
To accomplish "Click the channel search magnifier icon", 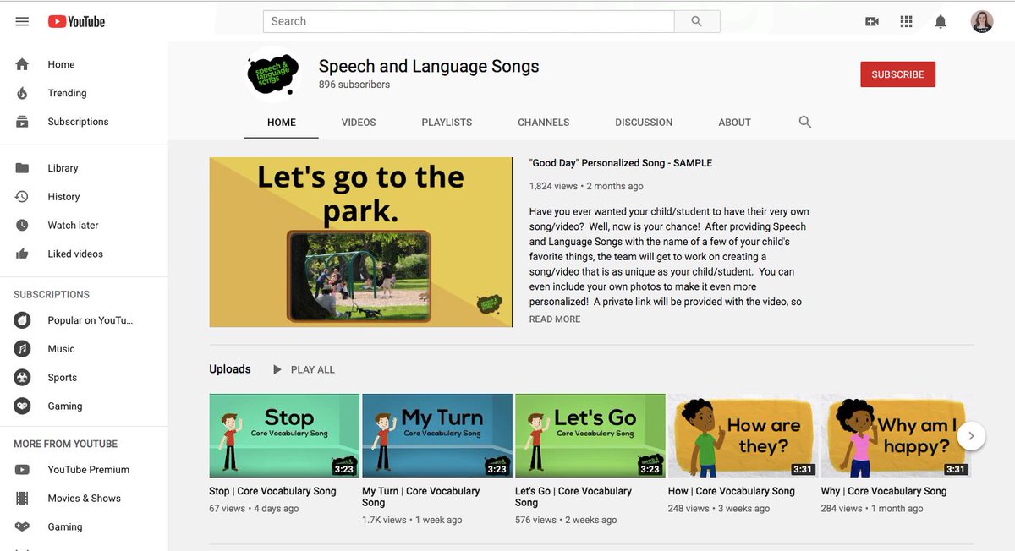I will coord(805,123).
